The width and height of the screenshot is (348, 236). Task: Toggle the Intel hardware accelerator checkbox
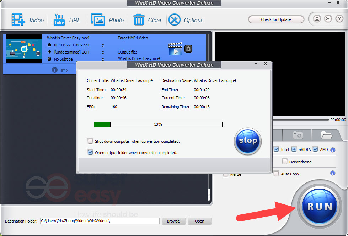pos(276,149)
